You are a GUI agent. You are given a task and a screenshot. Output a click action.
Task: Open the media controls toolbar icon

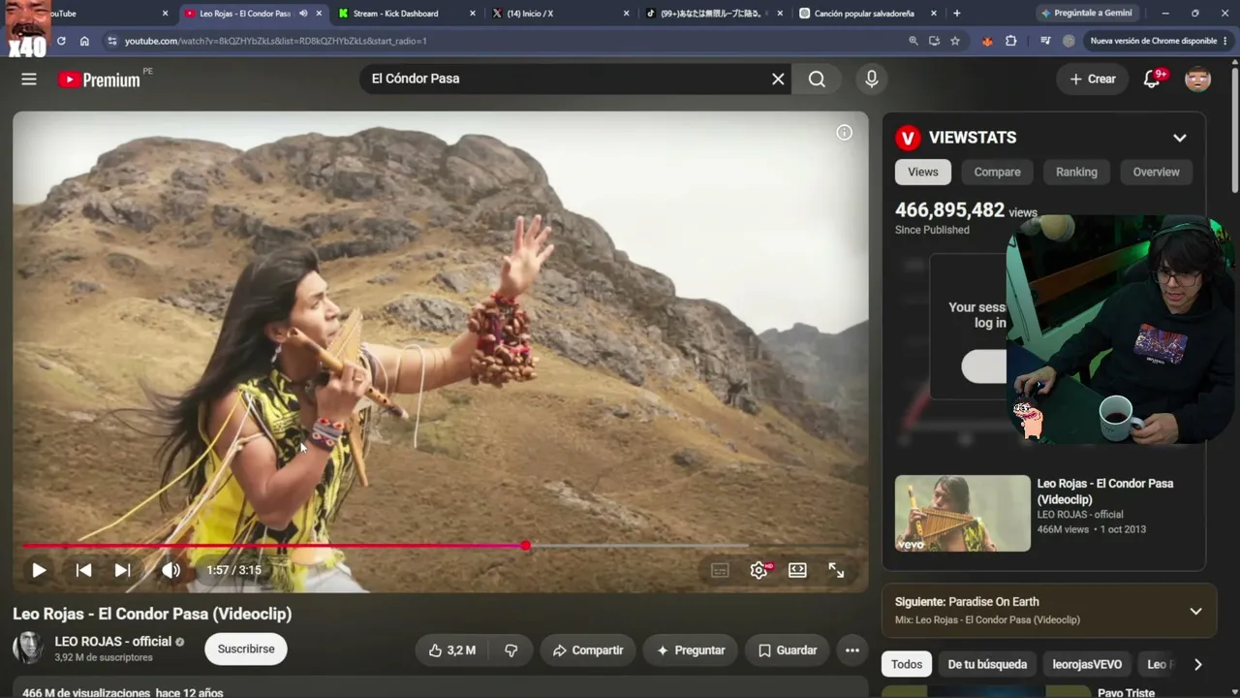1045,41
